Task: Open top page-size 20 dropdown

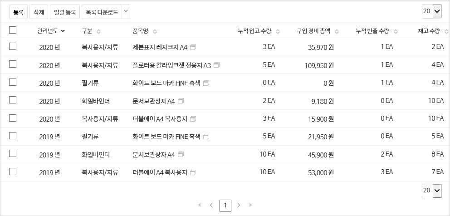Action: tap(432, 11)
